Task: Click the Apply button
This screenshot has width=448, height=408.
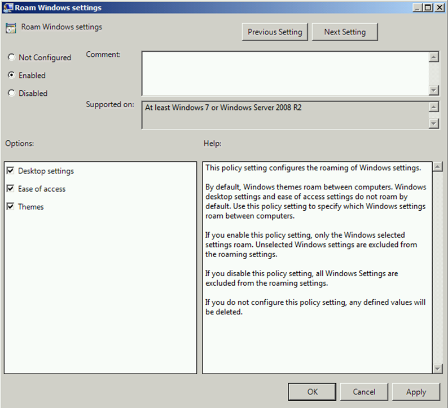Action: [x=416, y=392]
